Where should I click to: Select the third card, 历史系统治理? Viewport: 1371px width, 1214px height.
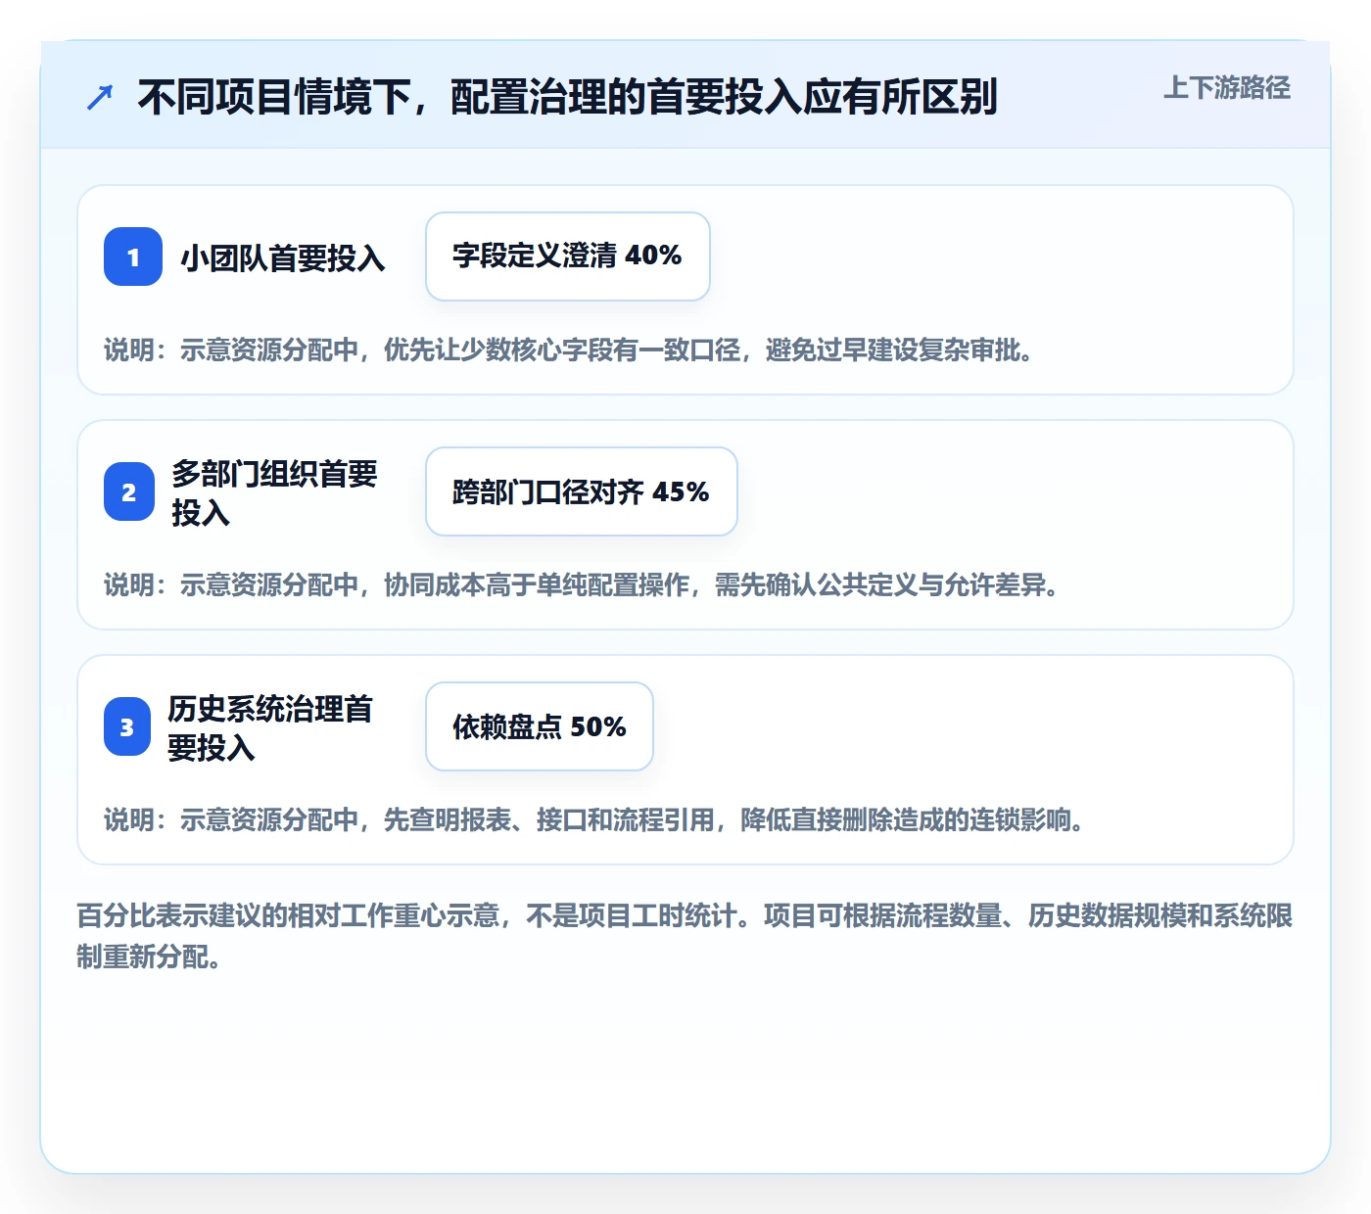(685, 760)
